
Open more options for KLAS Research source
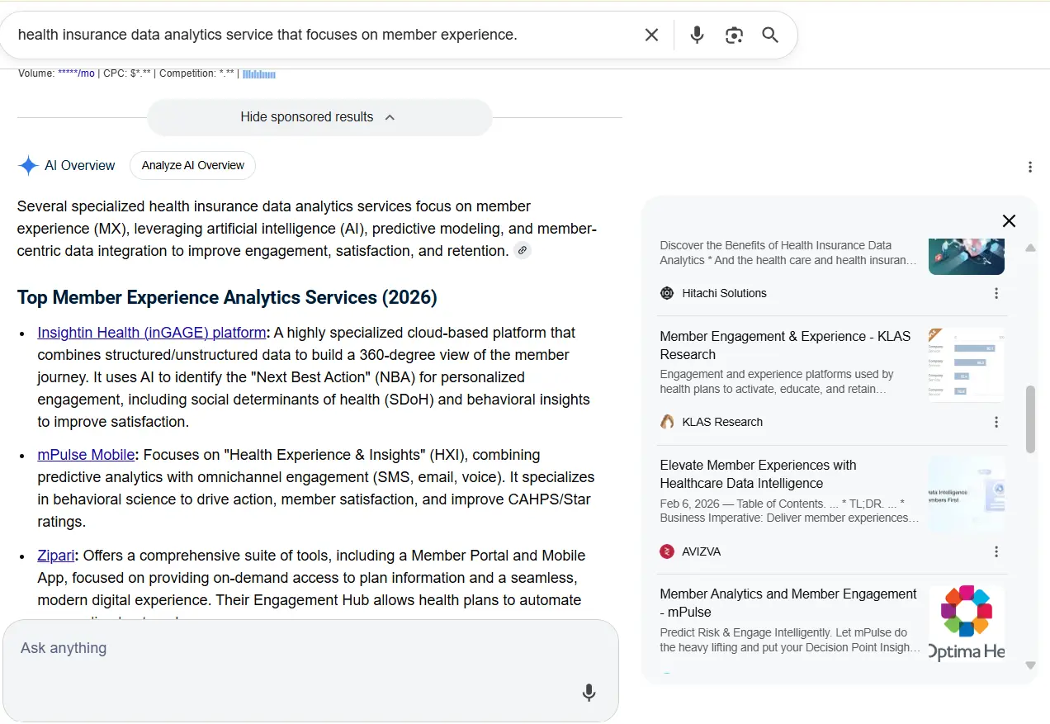996,422
